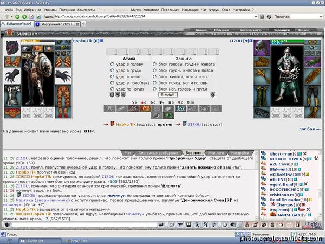Click the money bag icon in bottom bar
Viewport: 325px width, 244px height.
pyautogui.click(x=247, y=224)
